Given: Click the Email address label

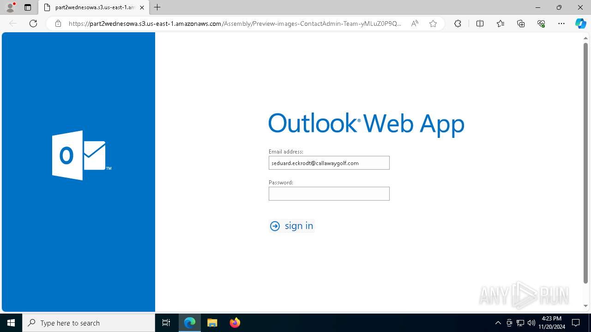Looking at the screenshot, I should click(286, 152).
